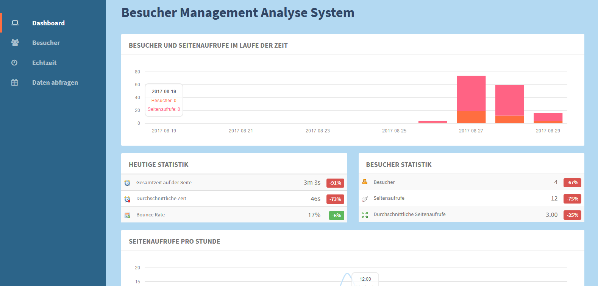Click the calendar icon beside Daten abfragen
Screen dimensions: 598x286
click(15, 82)
